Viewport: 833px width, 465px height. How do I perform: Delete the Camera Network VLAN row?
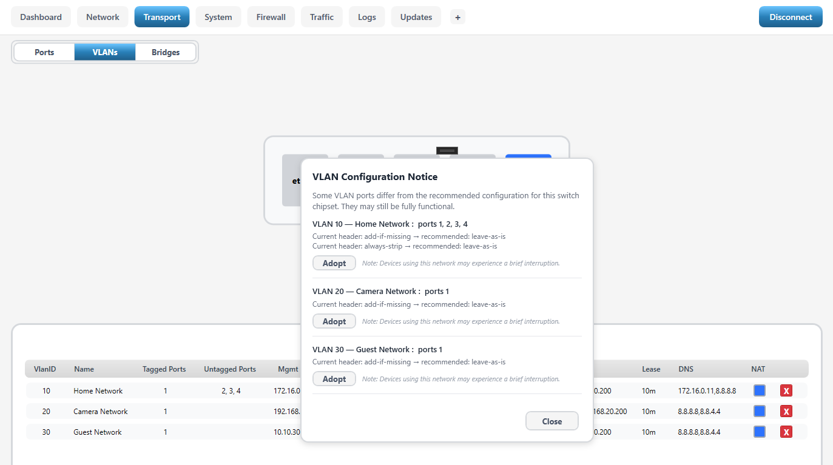(786, 412)
